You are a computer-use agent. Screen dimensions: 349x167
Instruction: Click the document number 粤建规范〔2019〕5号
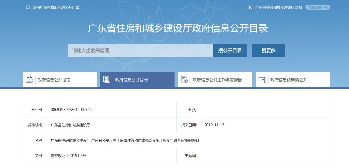[x=69, y=156]
